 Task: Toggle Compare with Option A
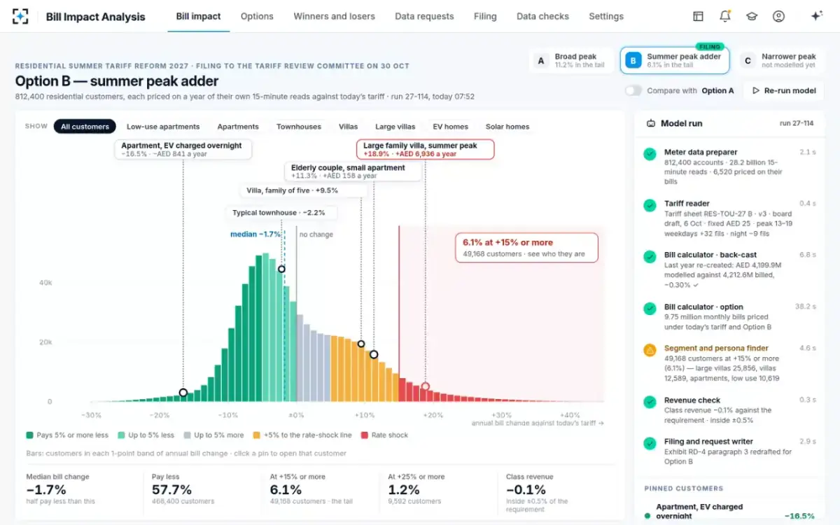(x=633, y=91)
